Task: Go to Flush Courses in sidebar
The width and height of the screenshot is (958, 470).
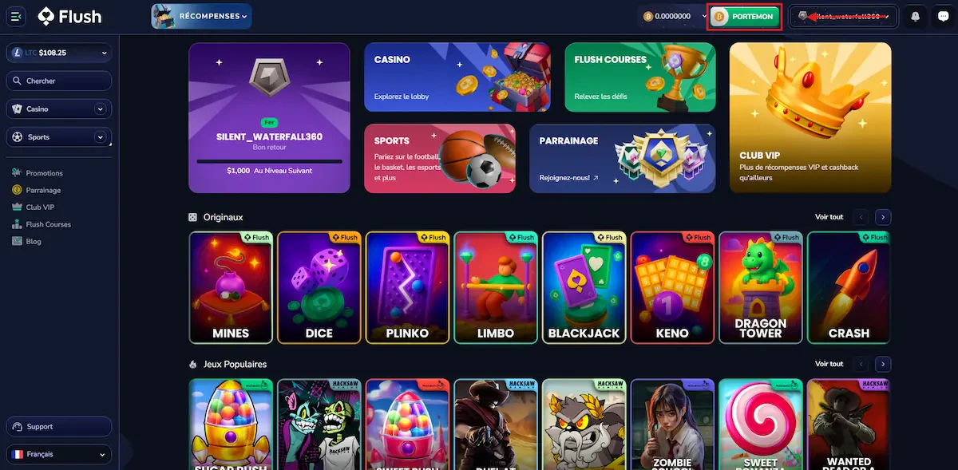Action: click(x=48, y=224)
